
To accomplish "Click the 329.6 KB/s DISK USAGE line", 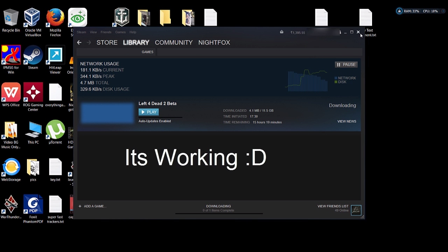I will click(x=105, y=89).
